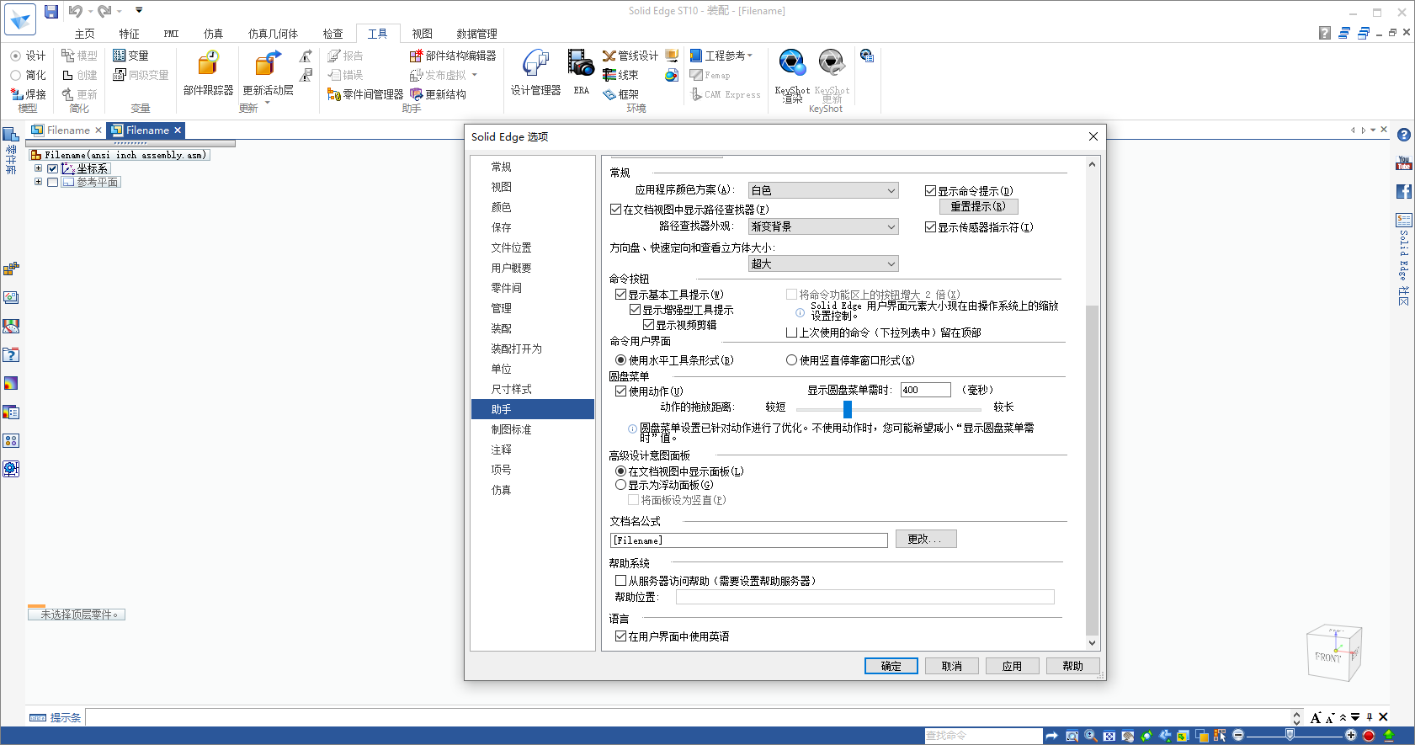Enable 从服务器访问帮助 checkbox
This screenshot has width=1415, height=745.
pyautogui.click(x=620, y=581)
